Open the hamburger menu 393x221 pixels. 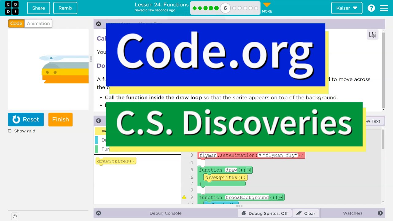pos(384,8)
